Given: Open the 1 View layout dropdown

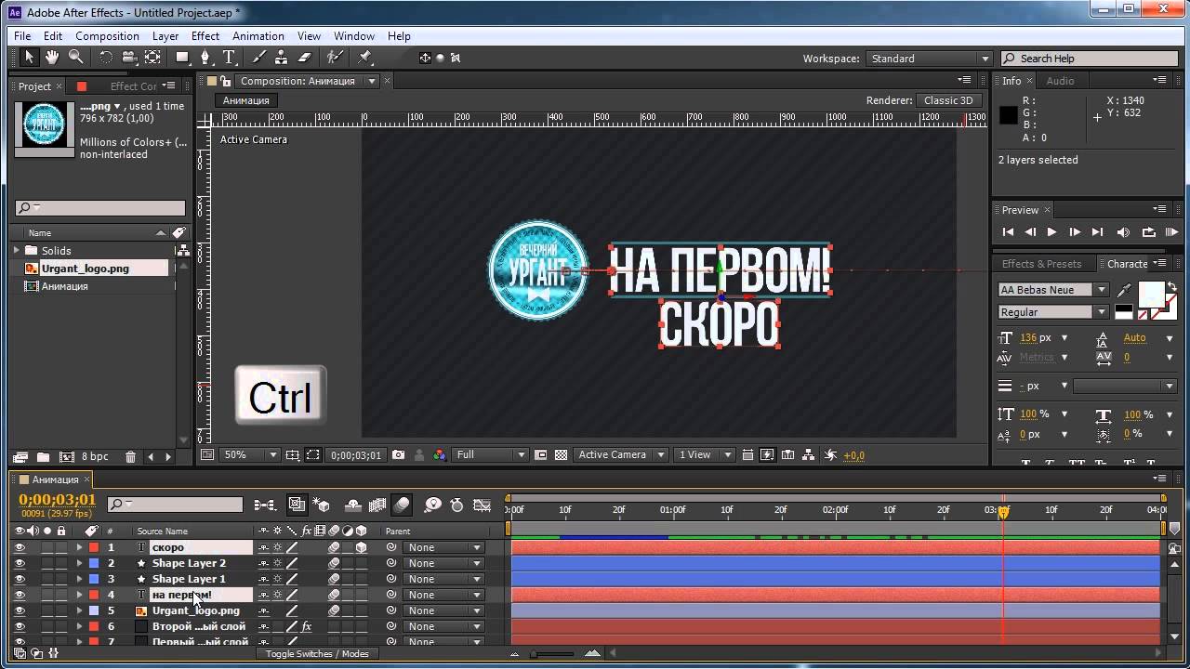Looking at the screenshot, I should 705,455.
